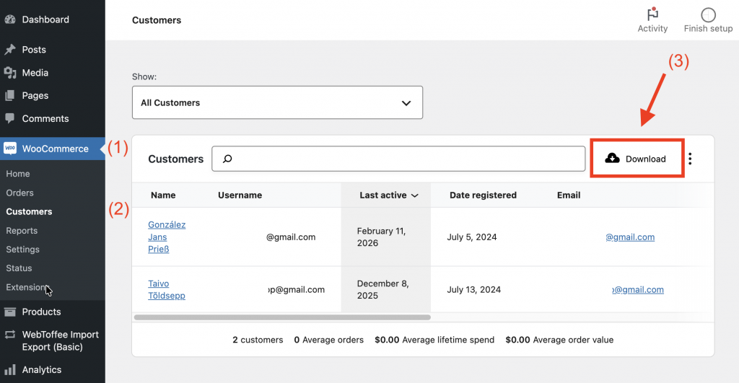739x383 pixels.
Task: Click the Pages icon in sidebar
Action: coord(10,96)
